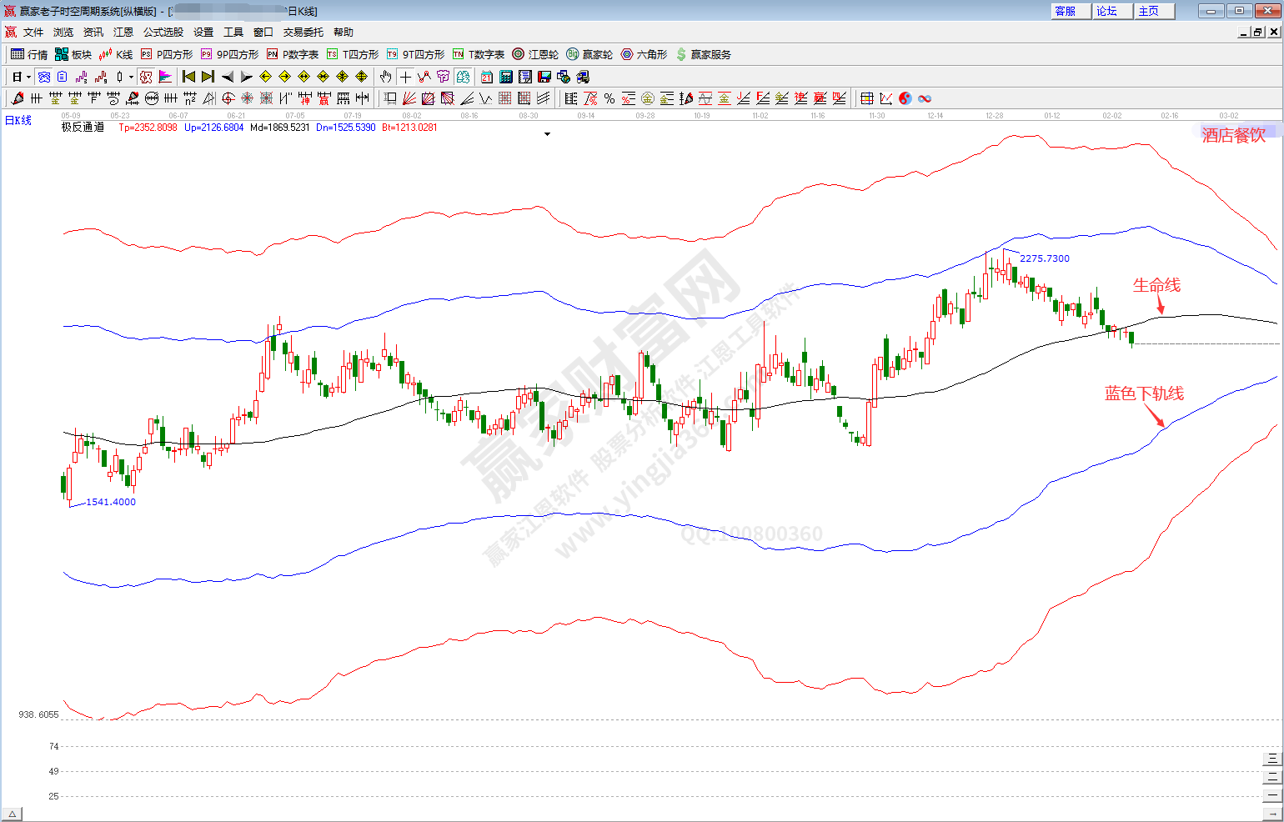1284x822 pixels.
Task: Click the 客服 button
Action: [x=1066, y=11]
